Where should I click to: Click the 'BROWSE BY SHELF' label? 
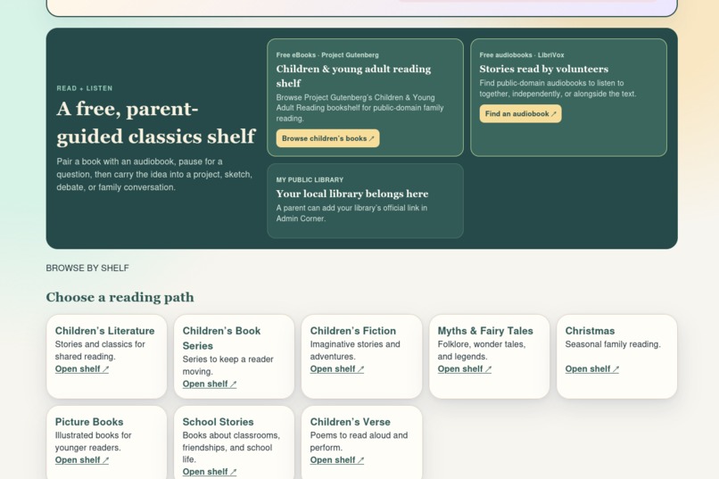87,268
